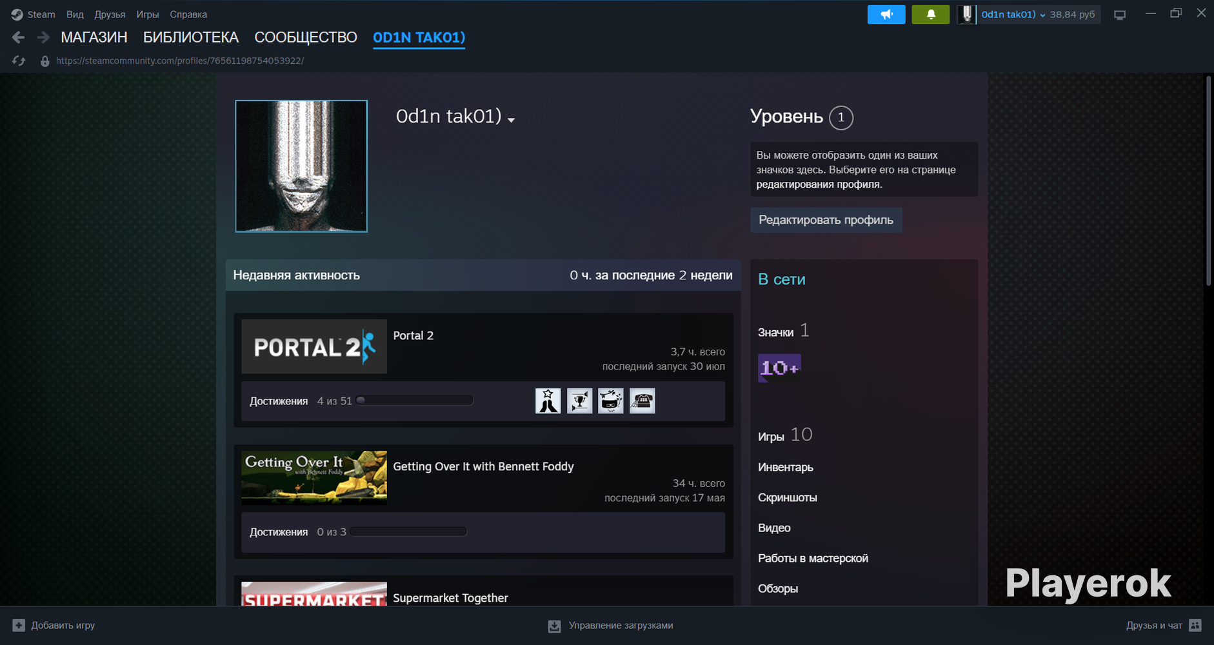Select the OD1N TAK01) profile tab

click(419, 37)
